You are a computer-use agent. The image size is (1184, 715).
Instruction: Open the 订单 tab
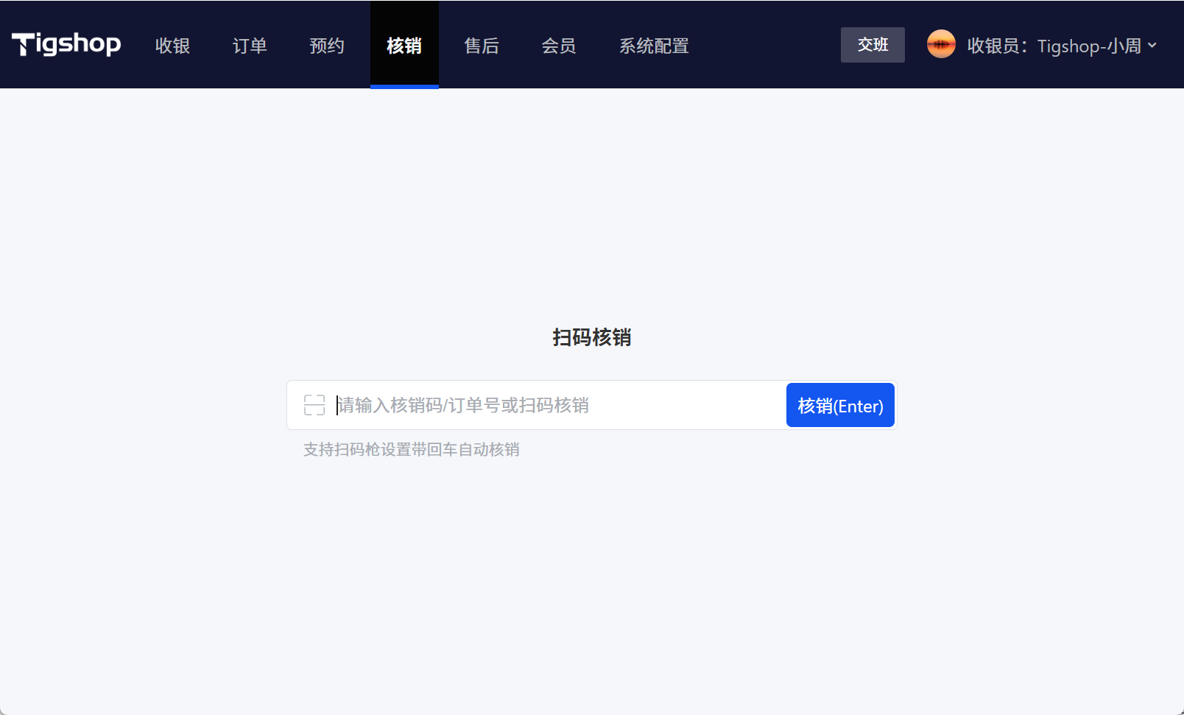[x=250, y=46]
